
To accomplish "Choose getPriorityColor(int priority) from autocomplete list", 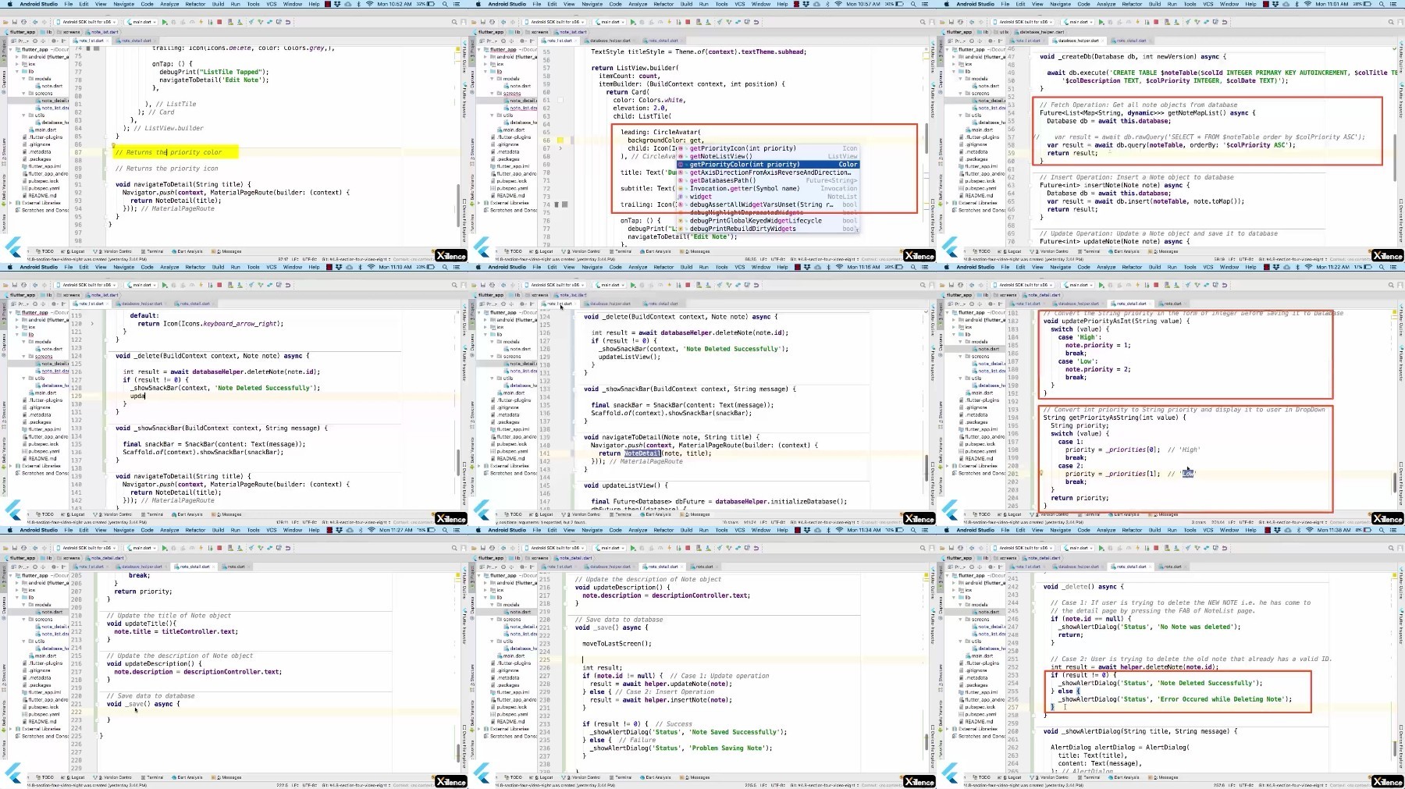I will [x=768, y=164].
